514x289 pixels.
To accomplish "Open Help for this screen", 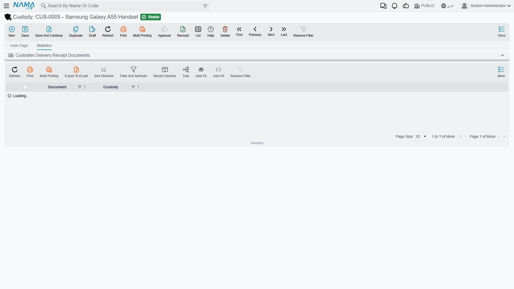I will [211, 32].
